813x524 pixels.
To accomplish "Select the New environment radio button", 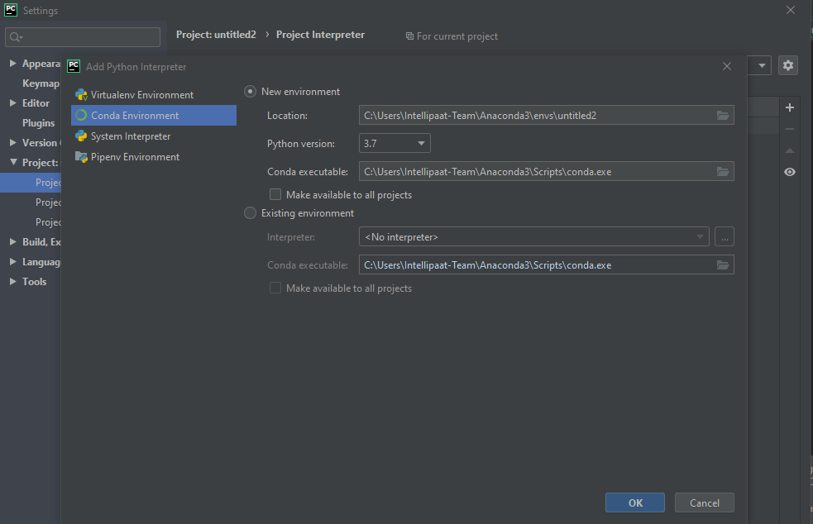I will 250,92.
